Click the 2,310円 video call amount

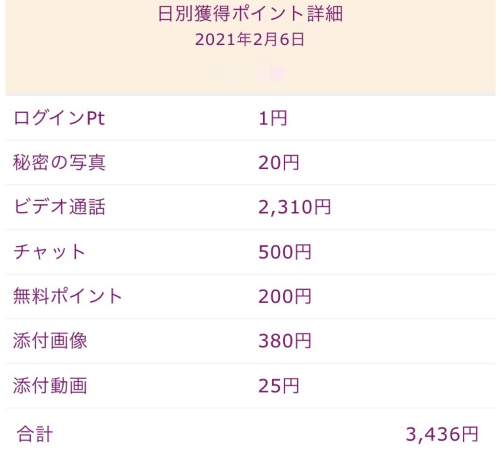(295, 208)
